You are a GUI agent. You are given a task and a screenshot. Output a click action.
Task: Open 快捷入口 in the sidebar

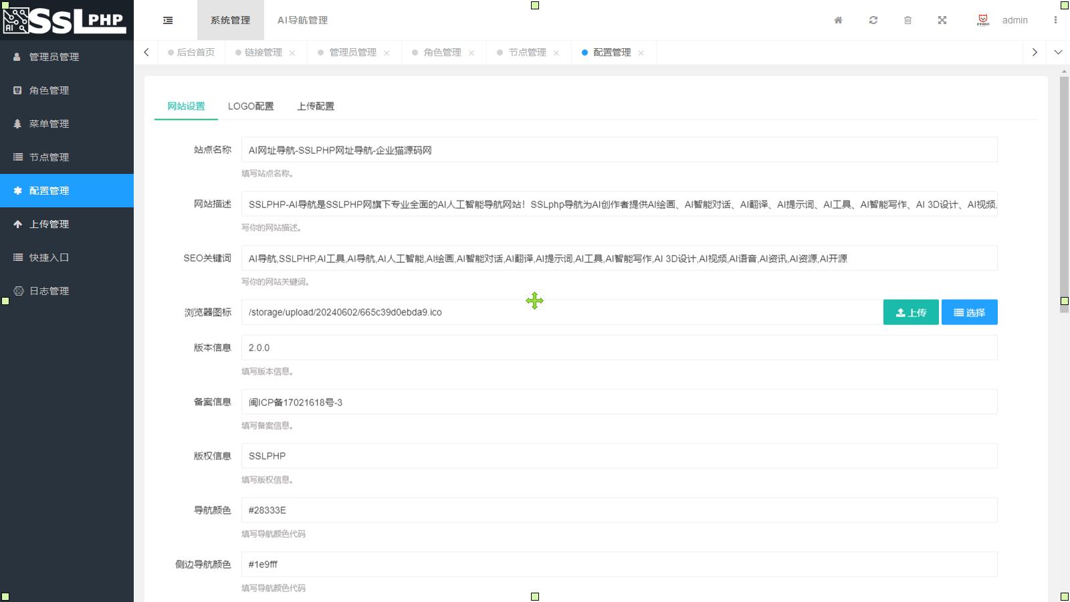tap(67, 258)
